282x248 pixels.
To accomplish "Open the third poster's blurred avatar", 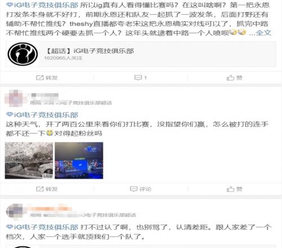I will pyautogui.click(x=14, y=211).
